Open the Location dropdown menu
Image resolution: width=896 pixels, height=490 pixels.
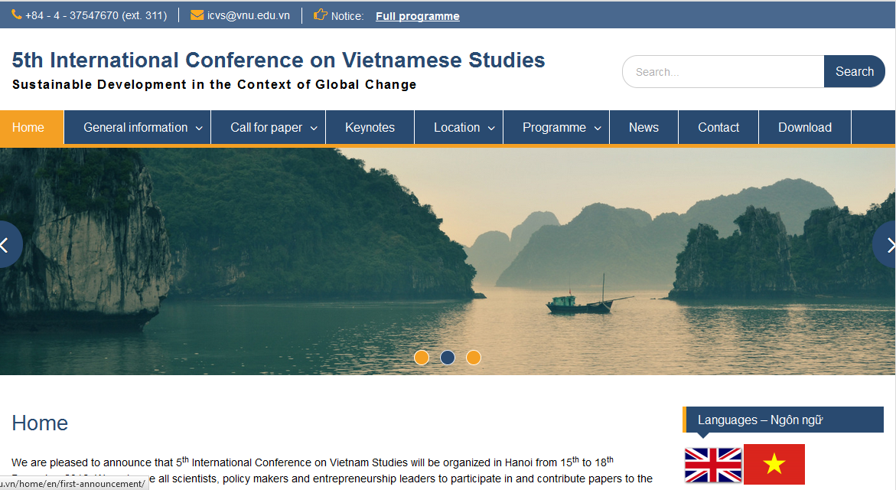(x=463, y=128)
